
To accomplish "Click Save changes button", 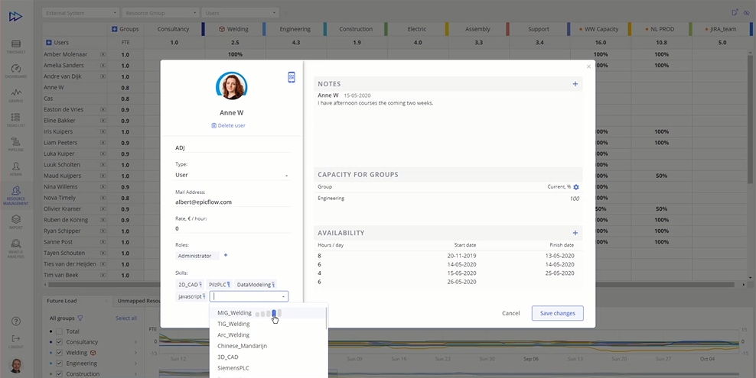I will click(557, 313).
